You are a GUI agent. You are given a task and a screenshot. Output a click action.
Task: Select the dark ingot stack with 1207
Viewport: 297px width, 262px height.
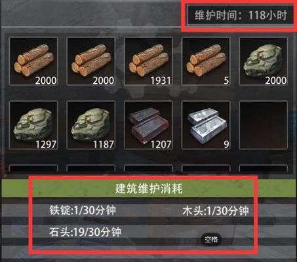point(149,125)
